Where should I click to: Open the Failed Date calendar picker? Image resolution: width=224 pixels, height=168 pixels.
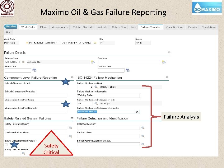(x=34, y=70)
